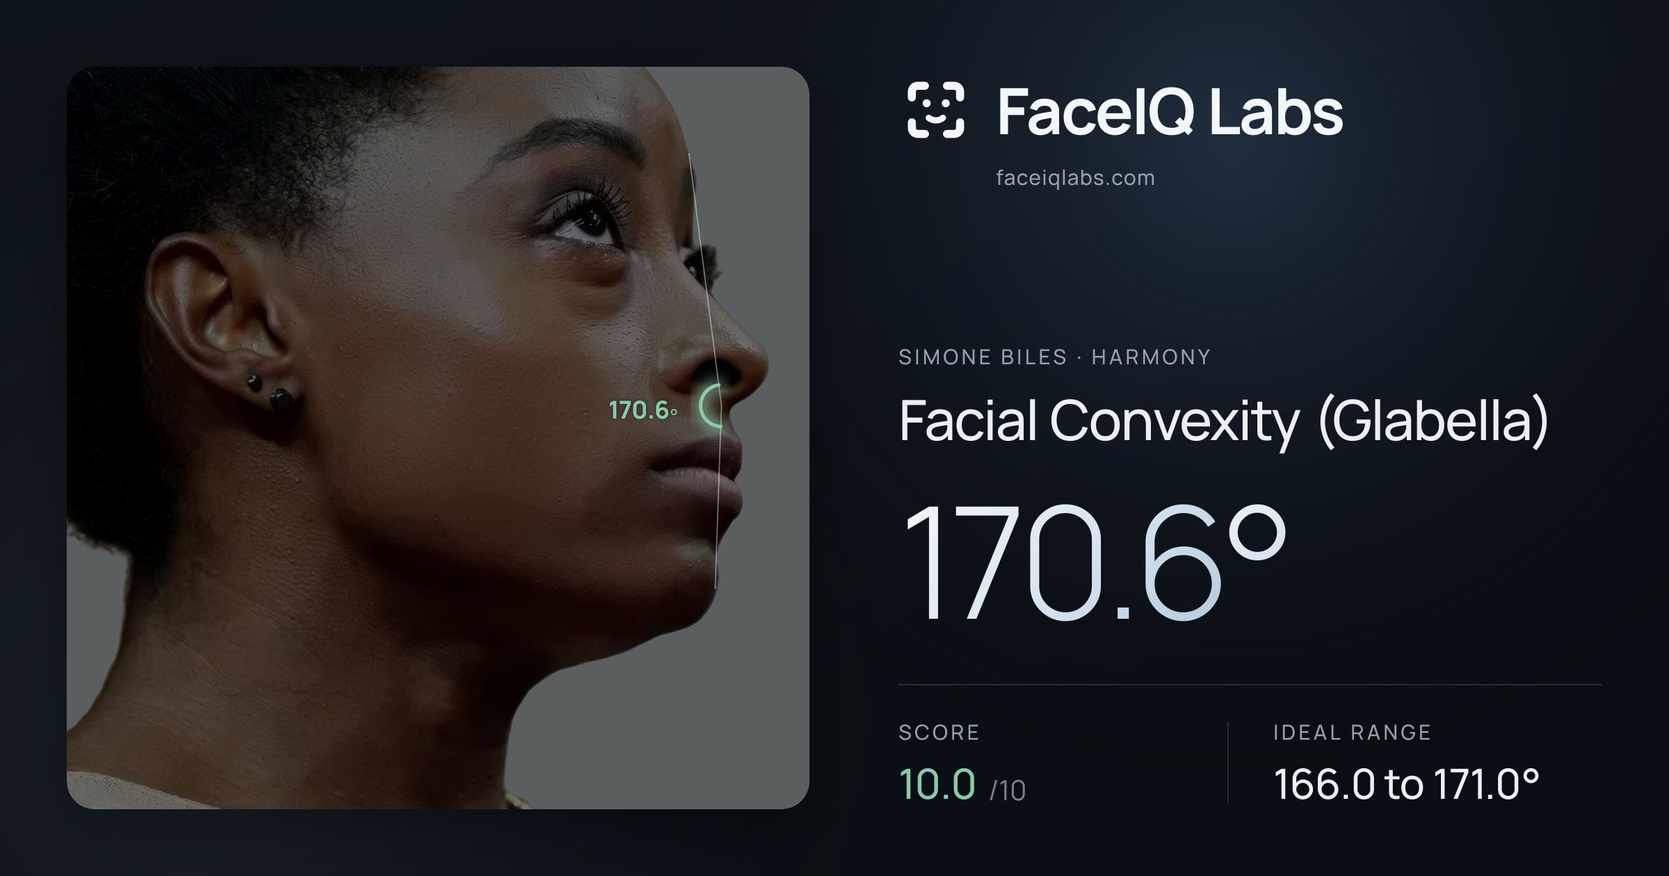Image resolution: width=1669 pixels, height=876 pixels.
Task: Click the SCORE label
Action: (939, 733)
